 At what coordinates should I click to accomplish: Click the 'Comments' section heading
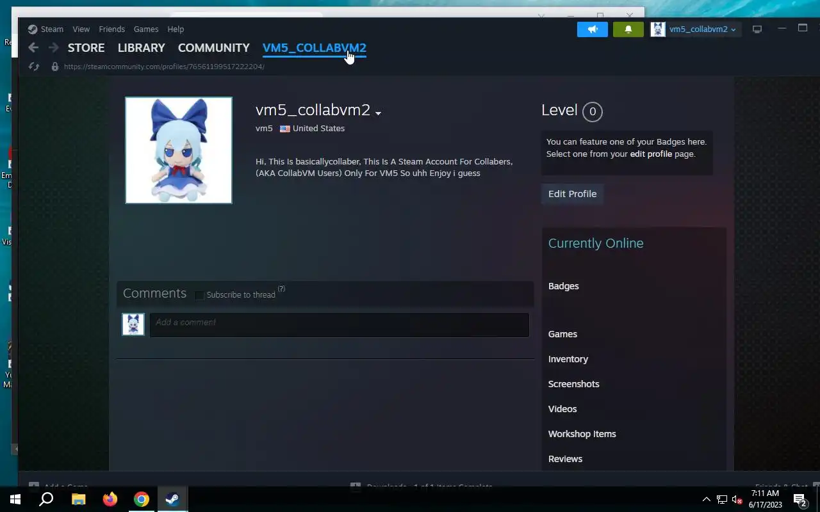154,293
